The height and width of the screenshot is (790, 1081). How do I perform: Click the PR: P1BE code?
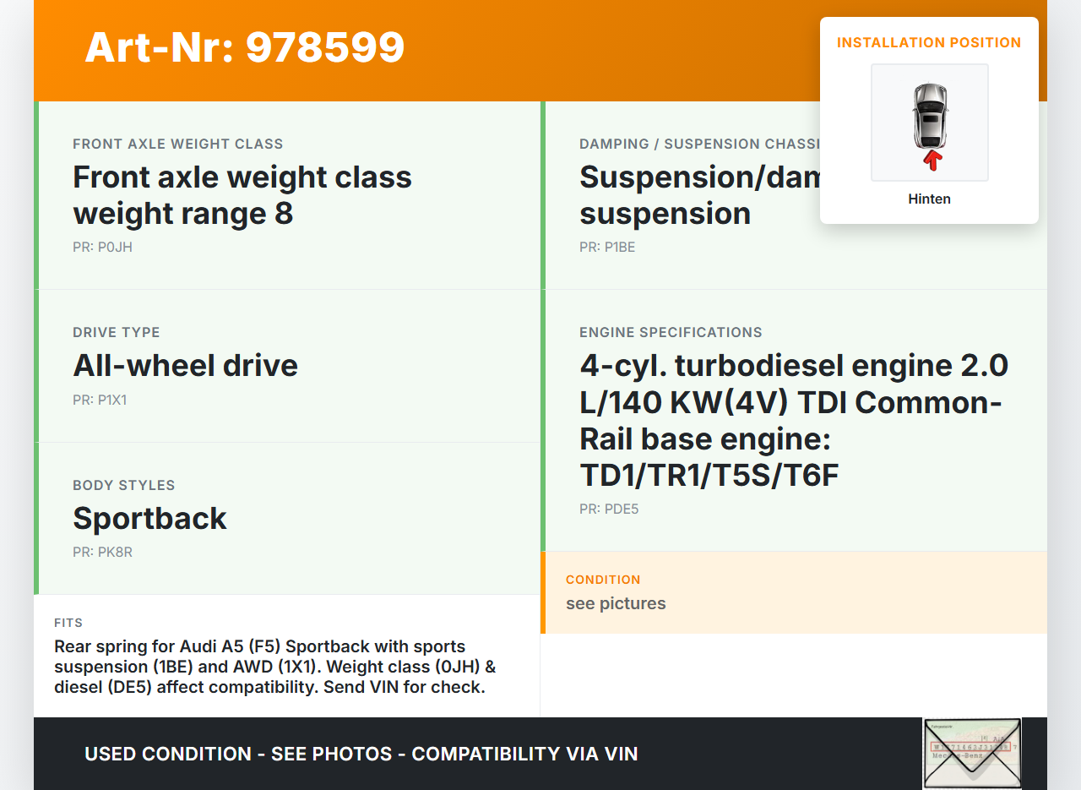click(607, 248)
